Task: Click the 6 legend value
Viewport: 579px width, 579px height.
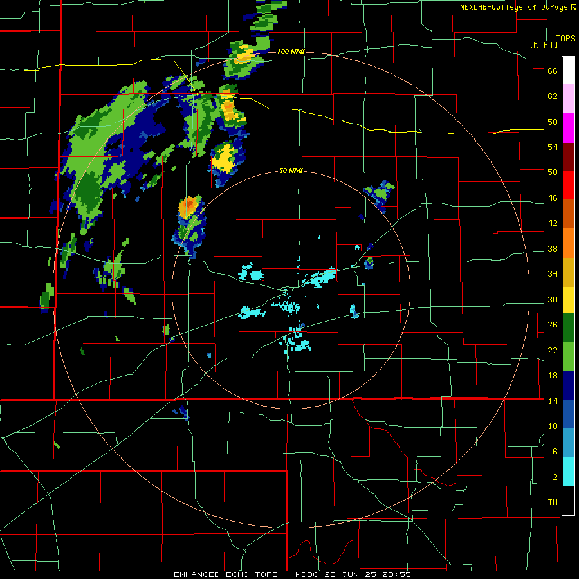Action: coord(555,452)
